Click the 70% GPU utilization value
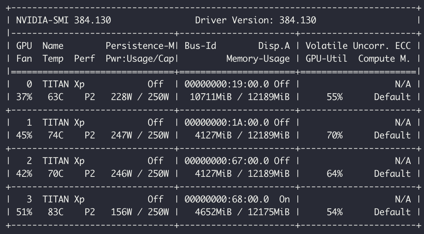This screenshot has width=424, height=234. click(335, 135)
